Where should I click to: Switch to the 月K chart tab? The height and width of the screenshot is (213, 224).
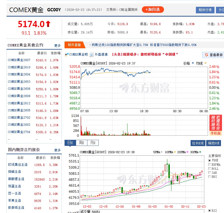pyautogui.click(x=93, y=143)
